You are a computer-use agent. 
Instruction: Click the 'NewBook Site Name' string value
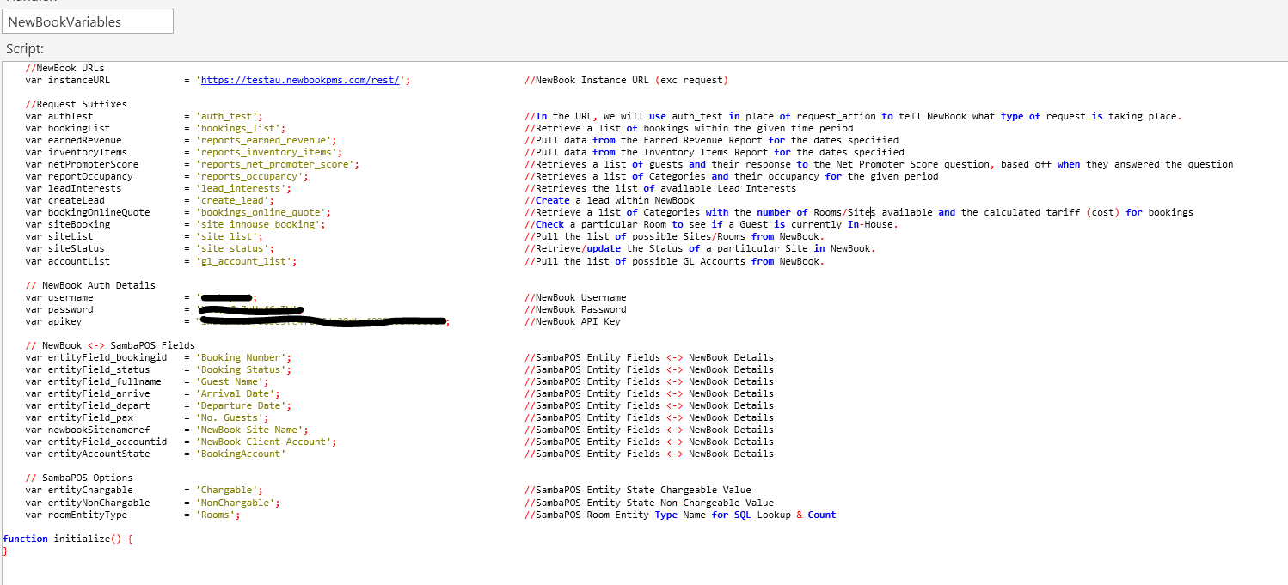(x=250, y=430)
